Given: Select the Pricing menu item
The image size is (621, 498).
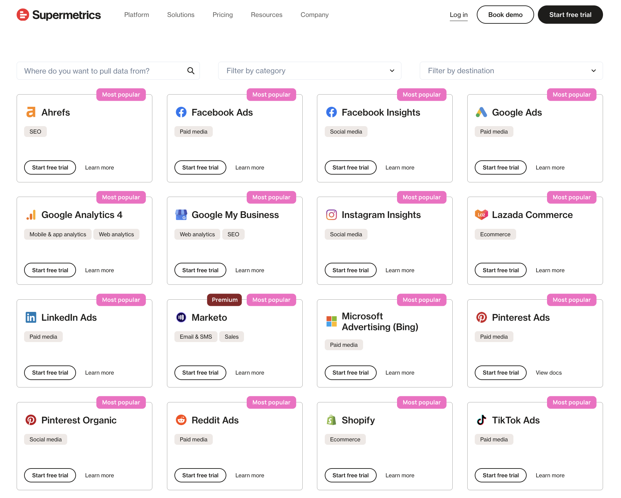Looking at the screenshot, I should click(x=223, y=15).
